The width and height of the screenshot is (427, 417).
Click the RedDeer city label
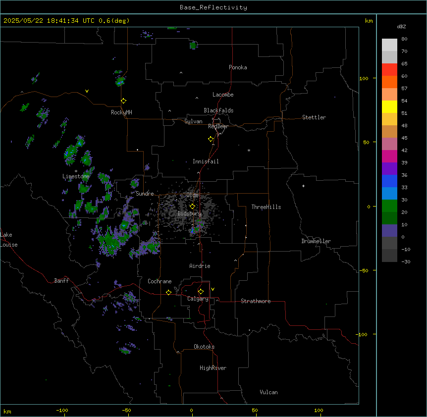click(218, 126)
